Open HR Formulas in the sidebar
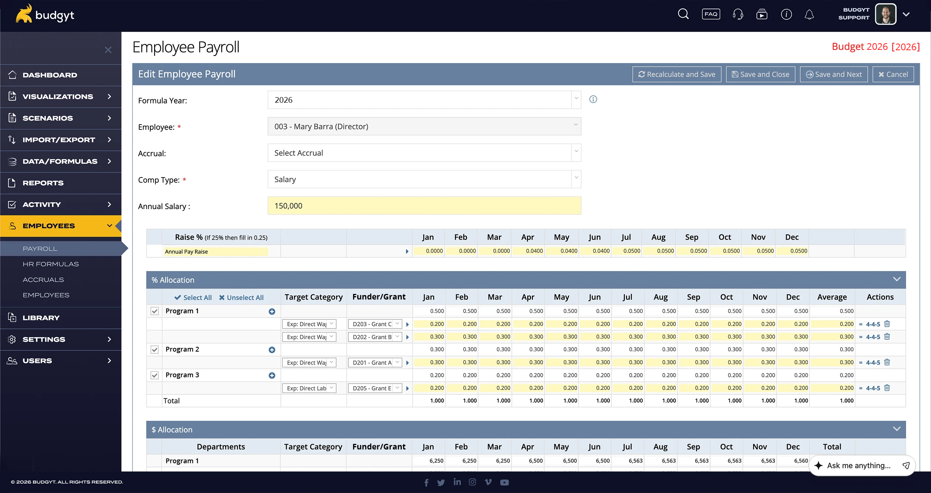The image size is (931, 493). point(51,264)
